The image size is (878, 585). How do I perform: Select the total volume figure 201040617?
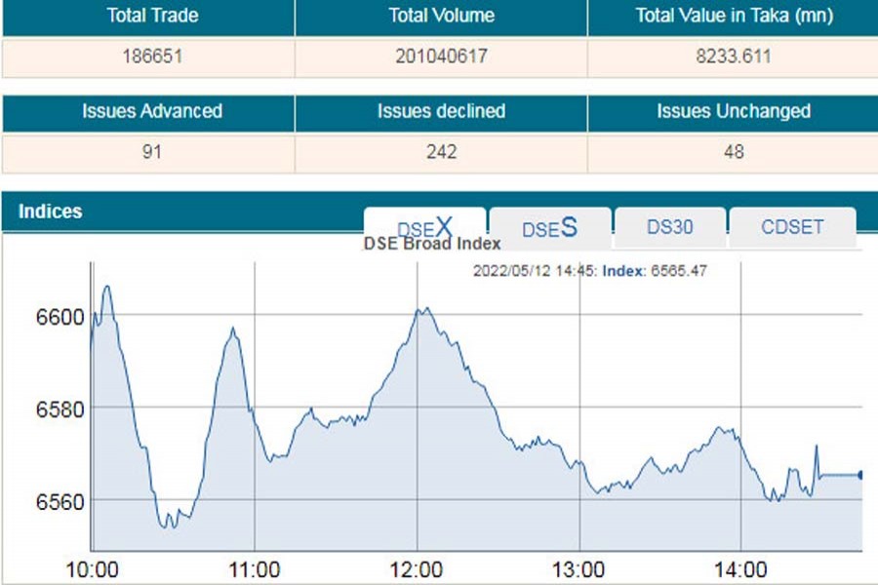coord(441,57)
